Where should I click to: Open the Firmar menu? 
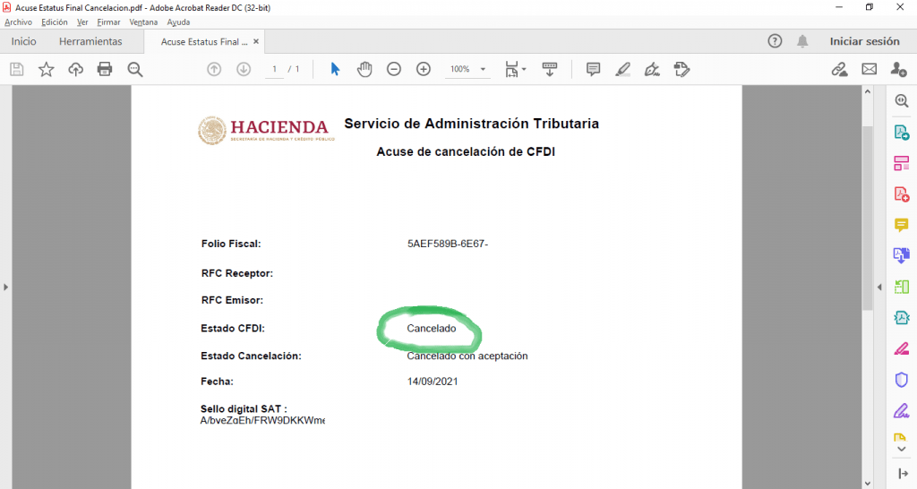[108, 22]
